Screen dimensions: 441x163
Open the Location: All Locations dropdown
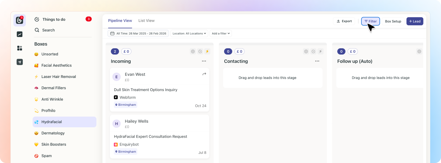[189, 34]
